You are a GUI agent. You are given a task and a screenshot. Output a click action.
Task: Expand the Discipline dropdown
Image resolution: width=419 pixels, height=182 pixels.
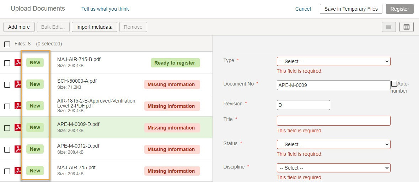pos(333,168)
